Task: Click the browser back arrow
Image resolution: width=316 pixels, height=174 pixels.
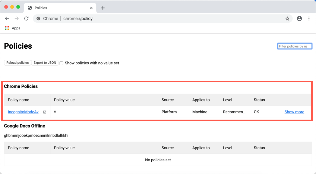Action: click(7, 18)
